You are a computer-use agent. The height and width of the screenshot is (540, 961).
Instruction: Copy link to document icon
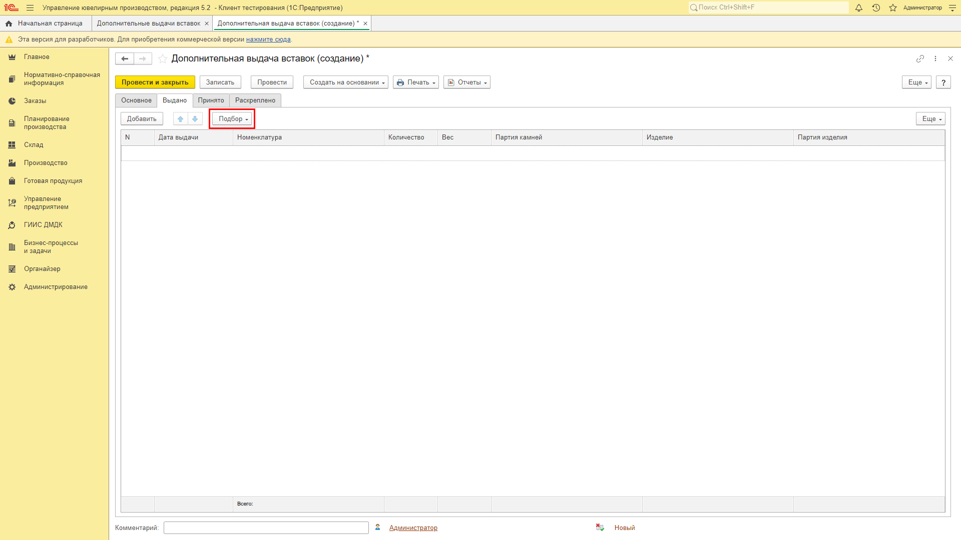920,58
